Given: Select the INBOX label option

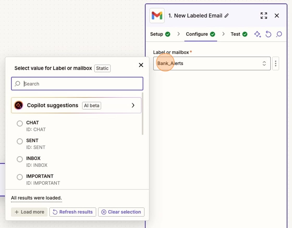Looking at the screenshot, I should (20, 159).
